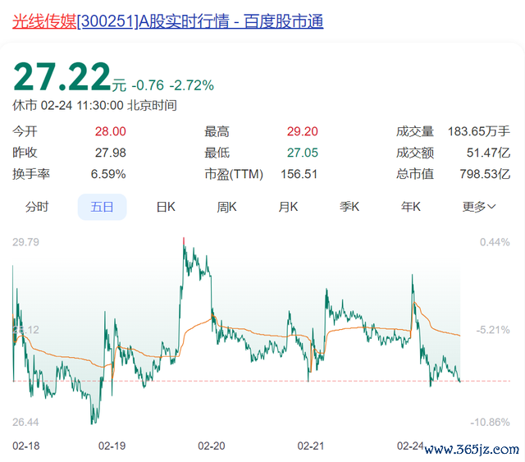The image size is (525, 462).
Task: Click the -5.21% right axis label
Action: pyautogui.click(x=493, y=330)
